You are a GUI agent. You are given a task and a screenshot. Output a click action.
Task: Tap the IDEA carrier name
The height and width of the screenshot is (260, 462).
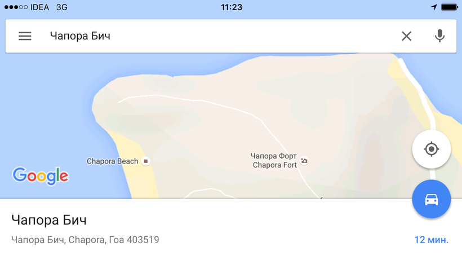[x=40, y=7]
